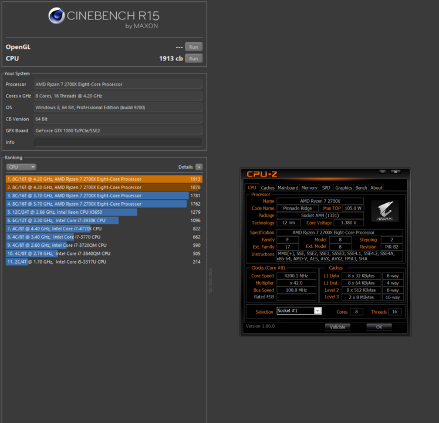Click the Instructions list in CPU-Z
The height and width of the screenshot is (423, 439).
click(340, 256)
